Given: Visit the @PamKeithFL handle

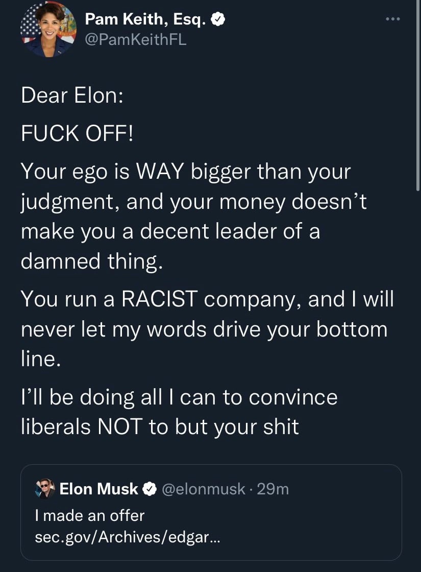Looking at the screenshot, I should [x=135, y=39].
